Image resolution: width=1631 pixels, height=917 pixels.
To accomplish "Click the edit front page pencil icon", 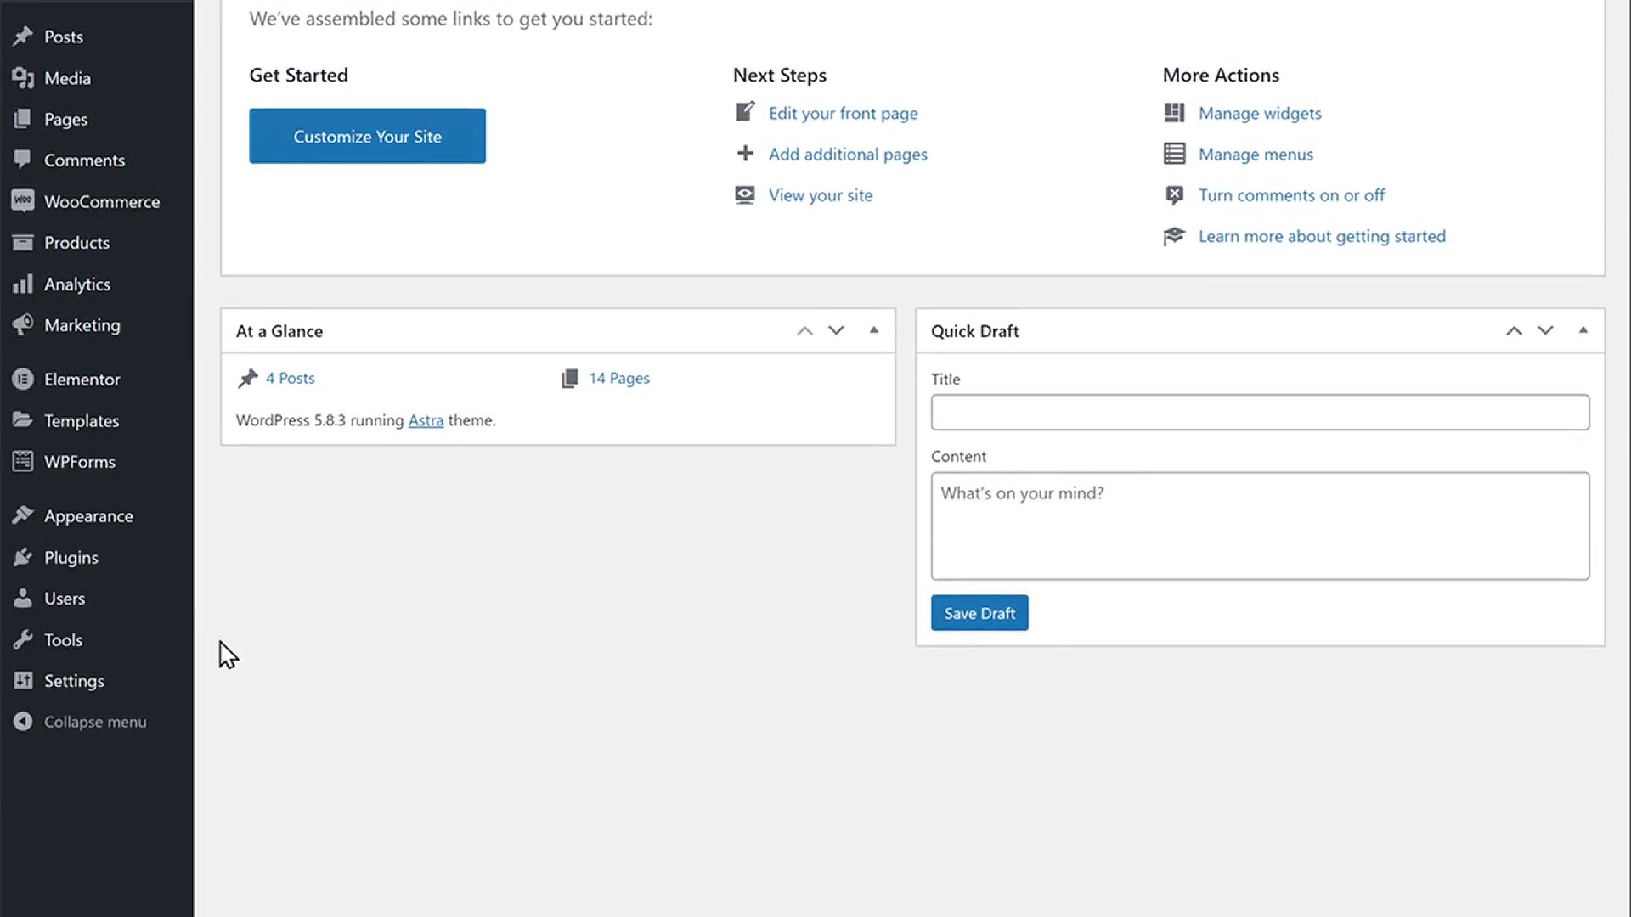I will click(745, 112).
